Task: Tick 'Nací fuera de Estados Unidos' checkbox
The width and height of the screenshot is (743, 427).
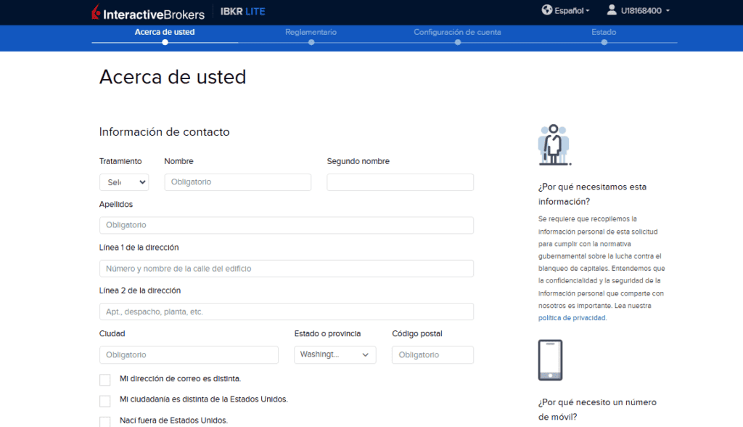Action: tap(105, 421)
